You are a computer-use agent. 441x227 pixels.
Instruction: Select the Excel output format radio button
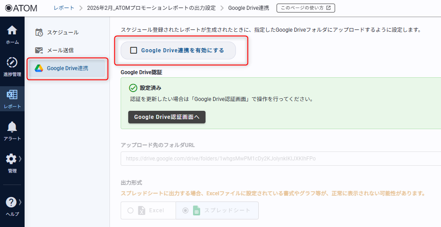tap(130, 210)
